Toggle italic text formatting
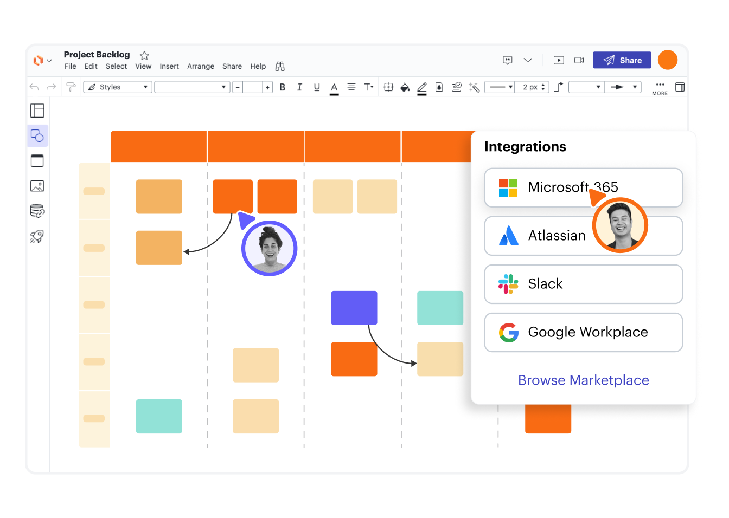The width and height of the screenshot is (729, 518). click(299, 87)
